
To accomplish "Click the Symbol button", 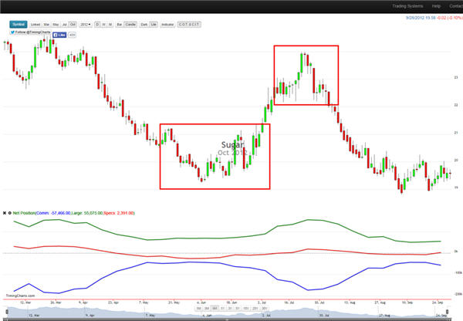I will 18,25.
